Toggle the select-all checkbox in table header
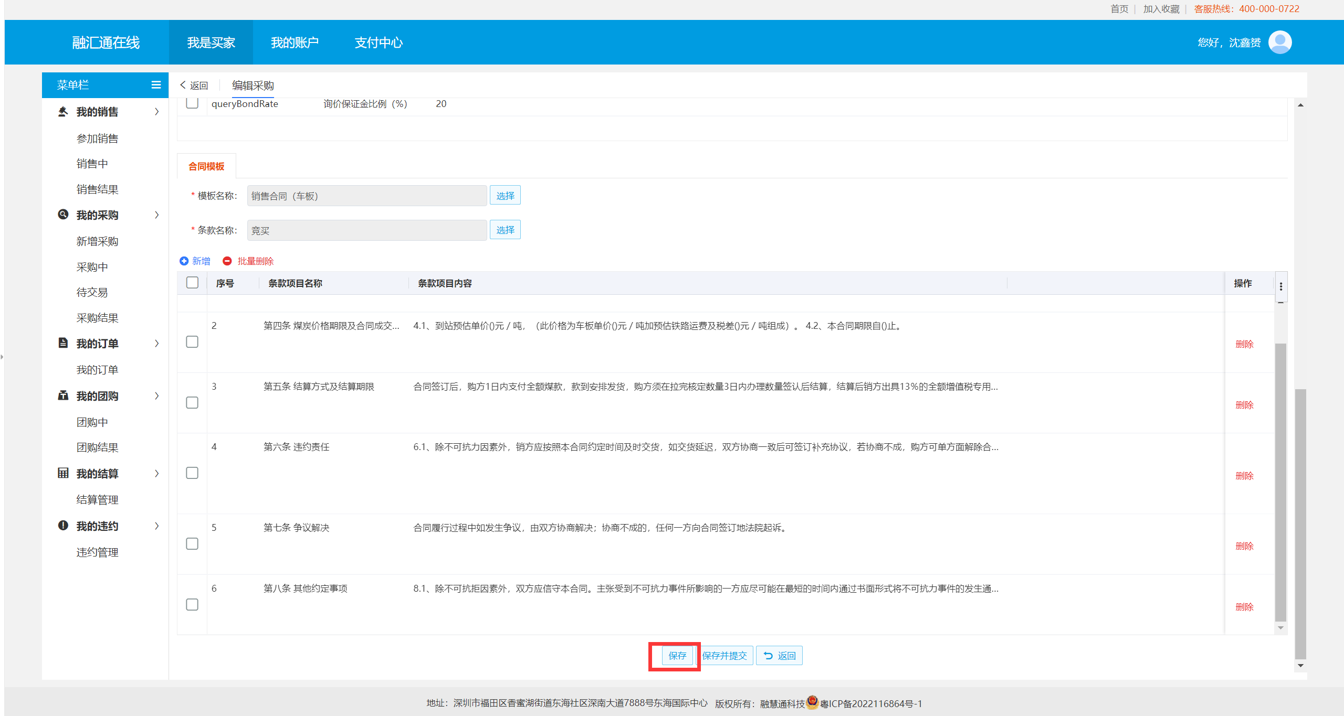This screenshot has width=1344, height=716. 192,283
